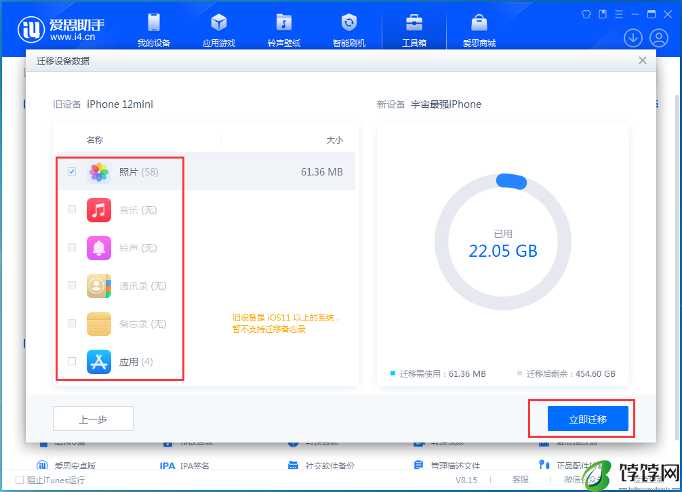Click the 客服 support link in status bar
This screenshot has height=492, width=682.
point(521,479)
